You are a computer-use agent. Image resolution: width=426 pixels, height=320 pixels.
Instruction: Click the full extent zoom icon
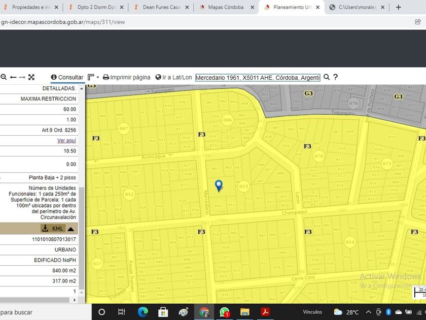pyautogui.click(x=31, y=77)
